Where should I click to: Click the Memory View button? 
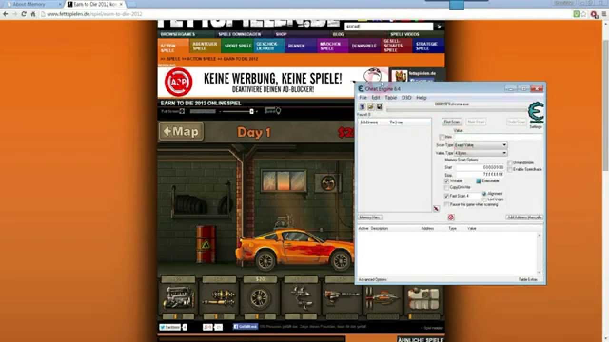pyautogui.click(x=370, y=217)
